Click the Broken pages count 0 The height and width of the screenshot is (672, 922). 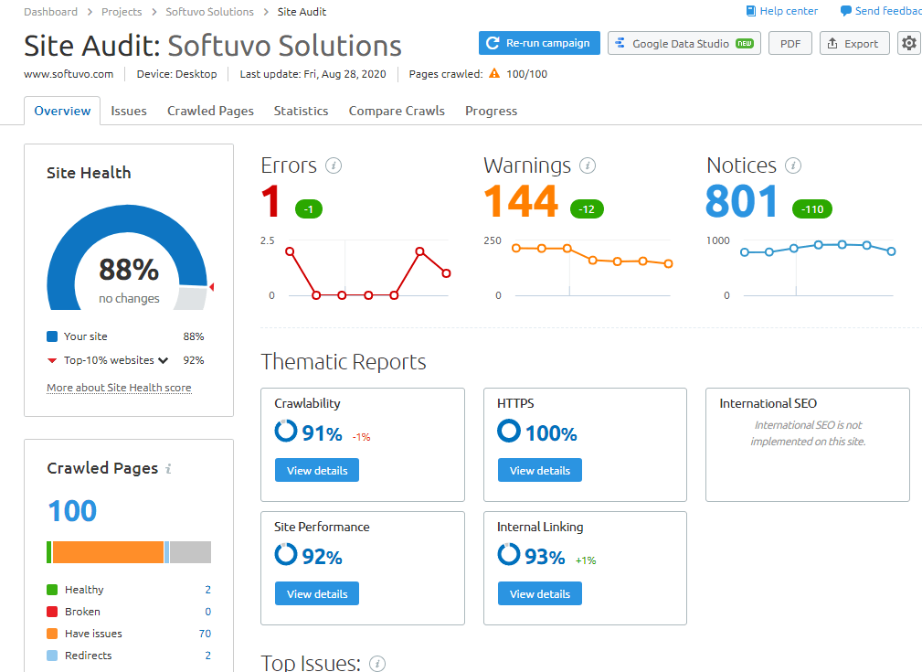click(207, 612)
